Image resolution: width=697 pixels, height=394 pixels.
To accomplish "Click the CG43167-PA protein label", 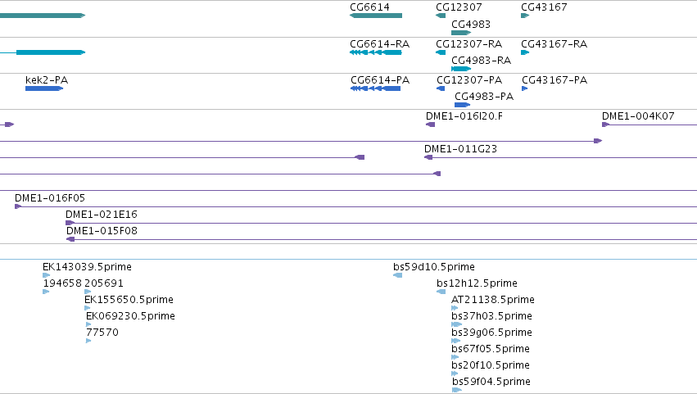I will pos(554,80).
